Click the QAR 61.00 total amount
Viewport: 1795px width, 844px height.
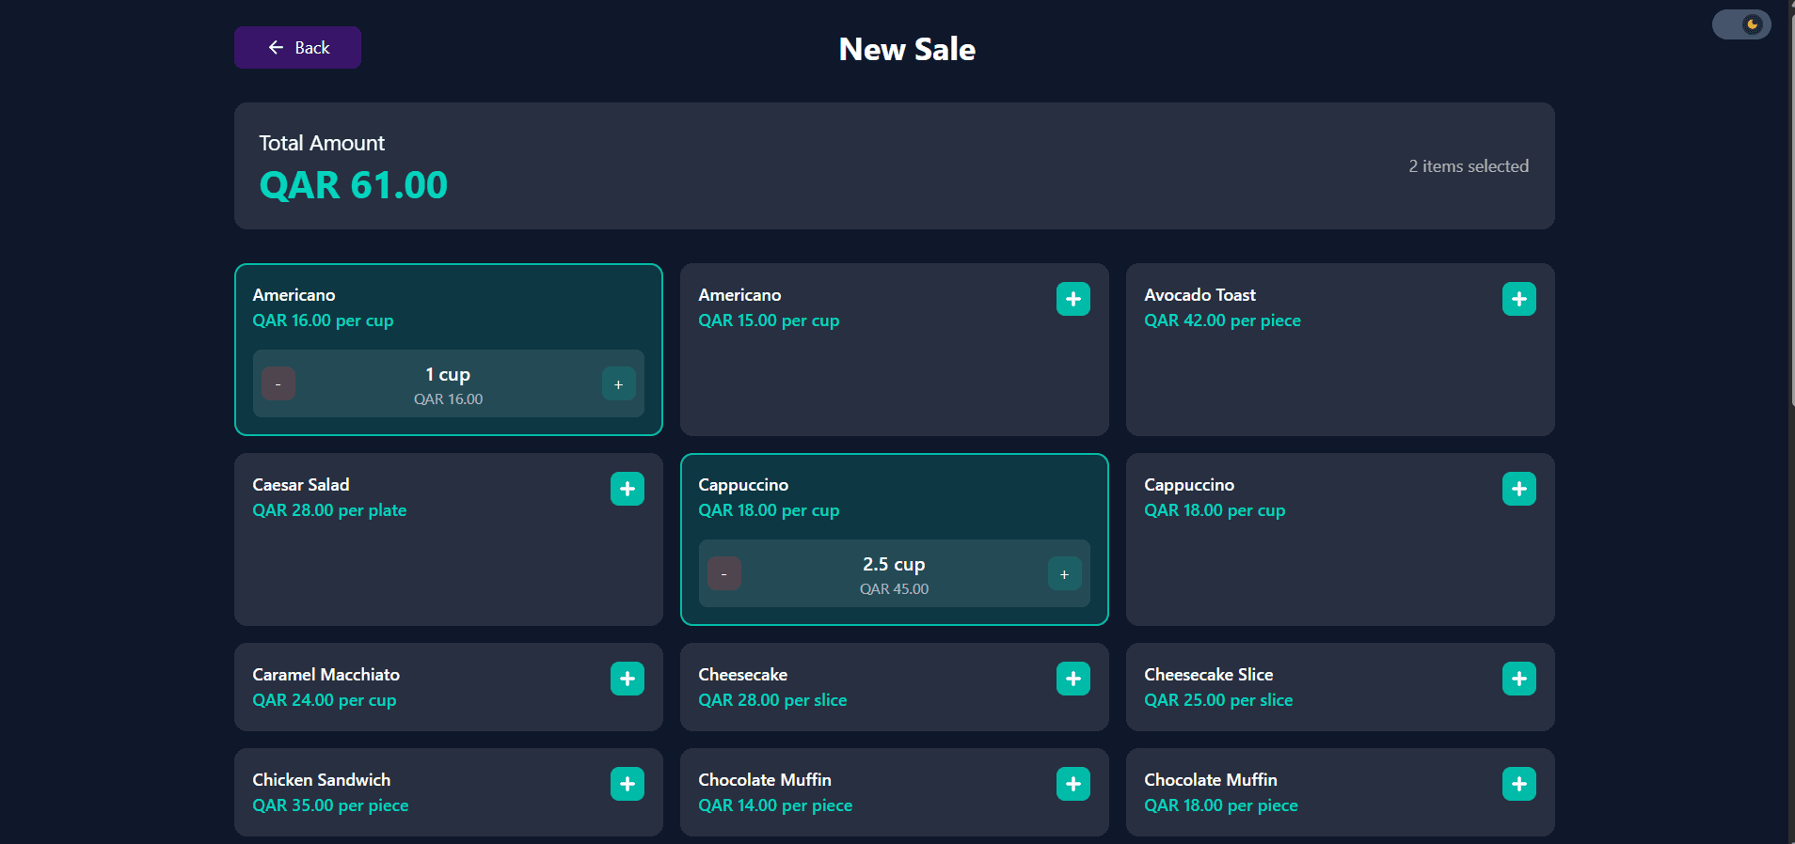354,185
